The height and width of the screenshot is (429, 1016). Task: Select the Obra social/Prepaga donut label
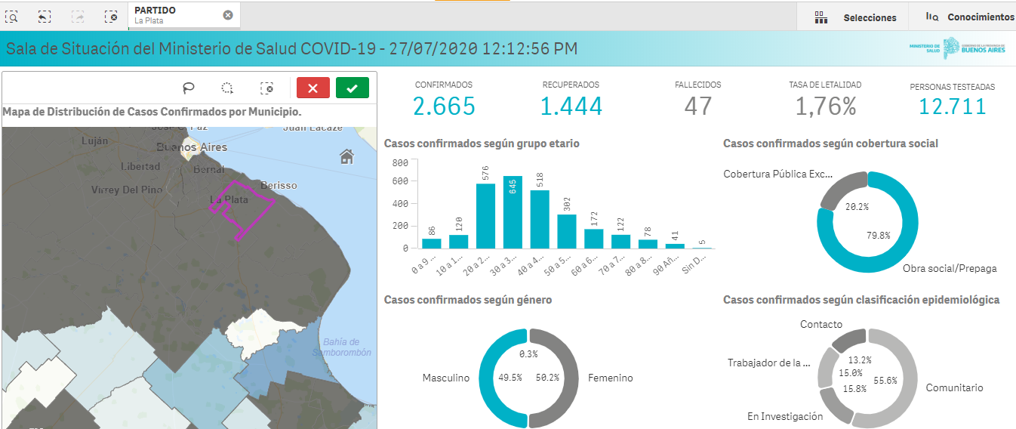pos(950,268)
